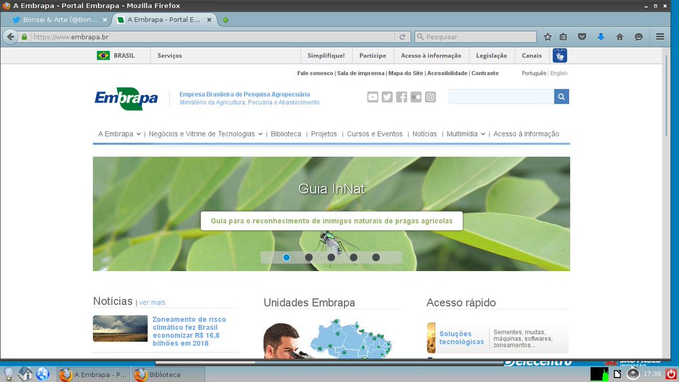This screenshot has height=382, width=679.
Task: Show bookmarks list icon in Firefox toolbar
Action: tap(563, 37)
